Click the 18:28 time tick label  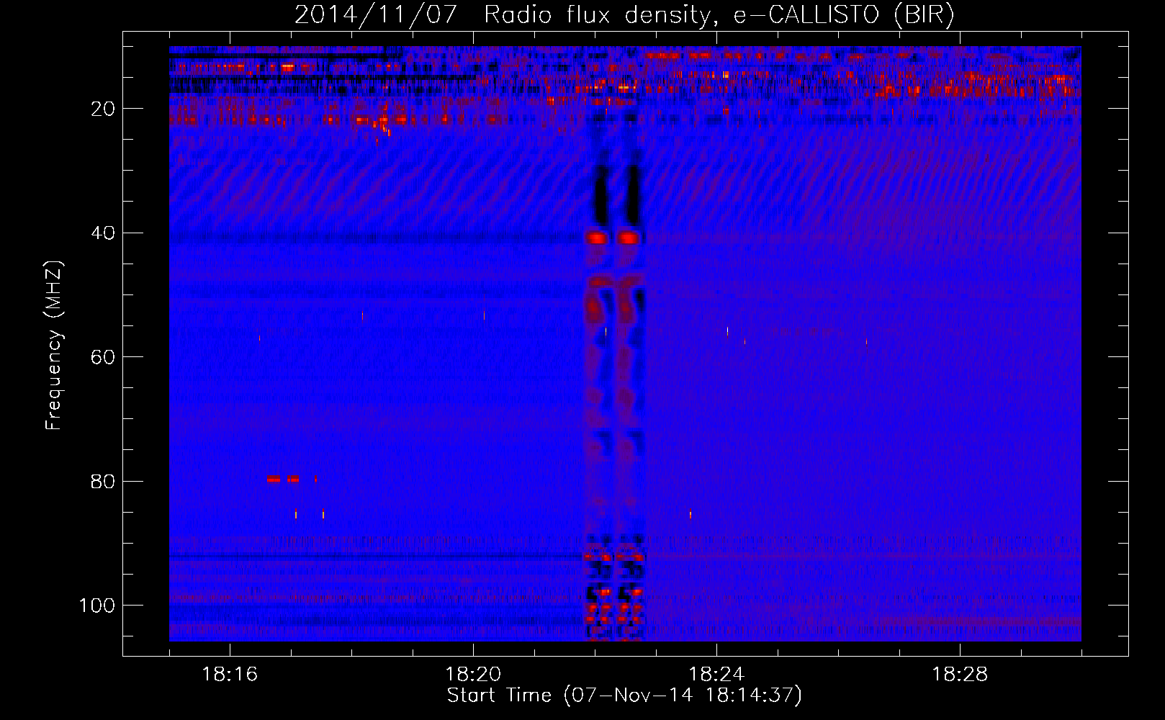click(960, 674)
